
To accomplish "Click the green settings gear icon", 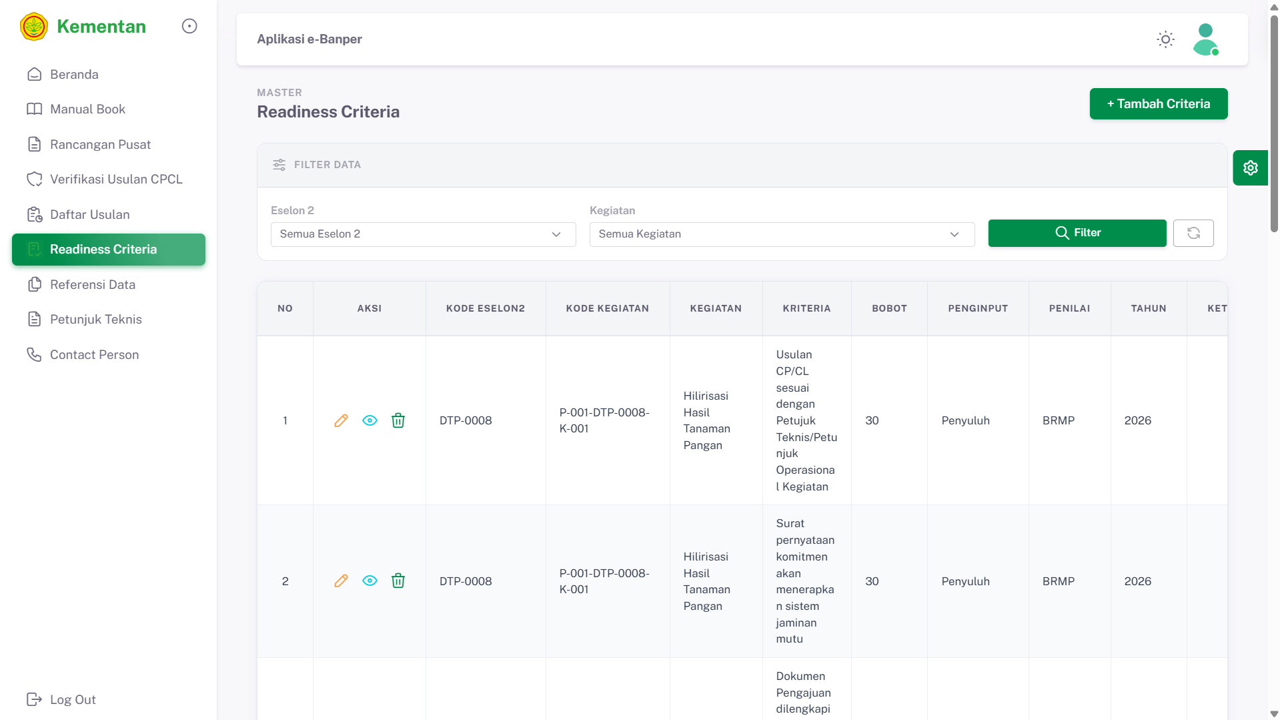I will [1250, 167].
